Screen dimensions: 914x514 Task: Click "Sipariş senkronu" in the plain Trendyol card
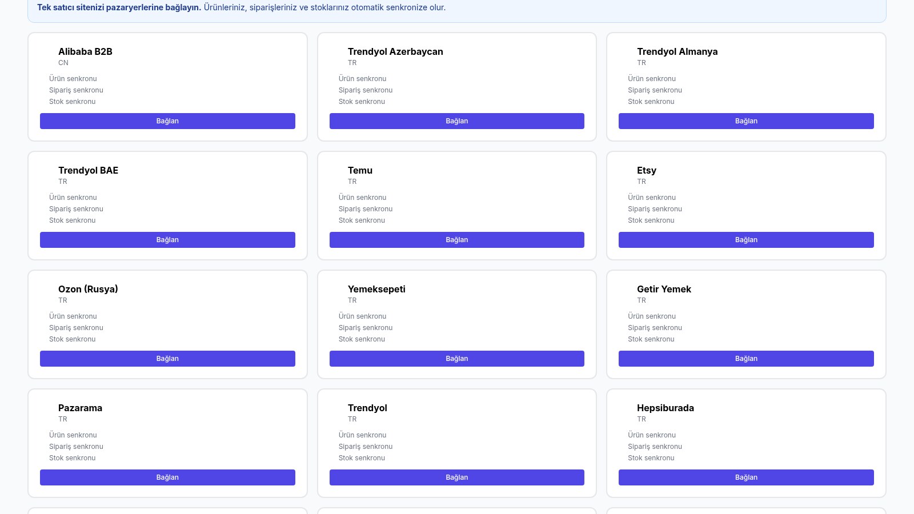pyautogui.click(x=366, y=447)
